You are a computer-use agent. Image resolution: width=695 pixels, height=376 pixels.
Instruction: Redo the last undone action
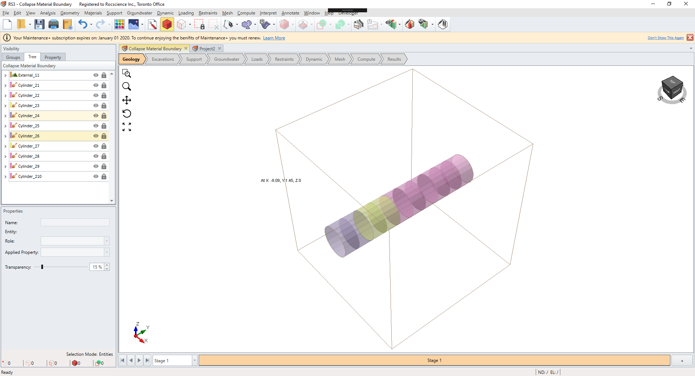(100, 24)
